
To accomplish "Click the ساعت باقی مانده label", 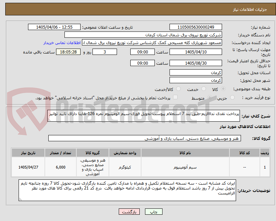I will coord(39,52).
